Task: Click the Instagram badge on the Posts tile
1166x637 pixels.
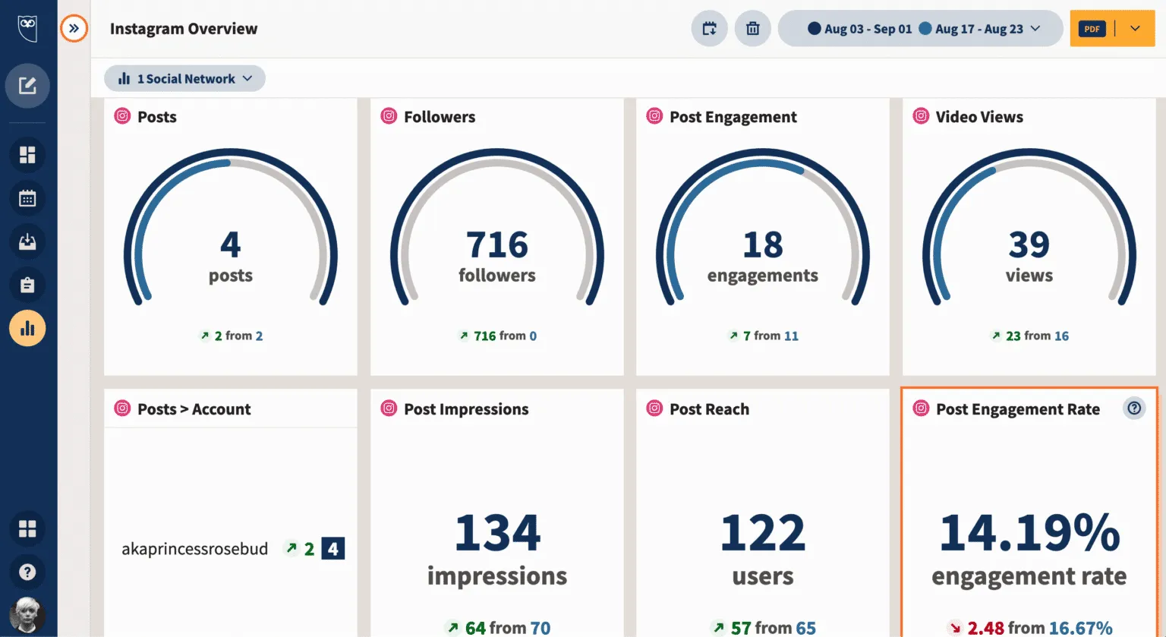Action: click(x=122, y=116)
